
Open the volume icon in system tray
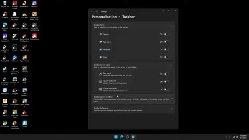(237, 137)
